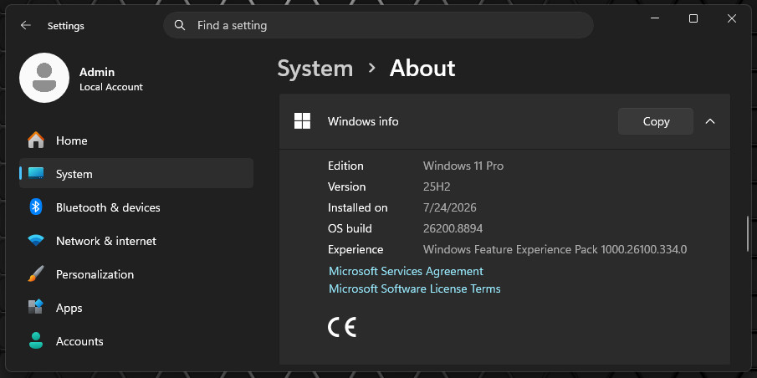
Task: Collapse the Windows info section chevron
Action: 709,121
